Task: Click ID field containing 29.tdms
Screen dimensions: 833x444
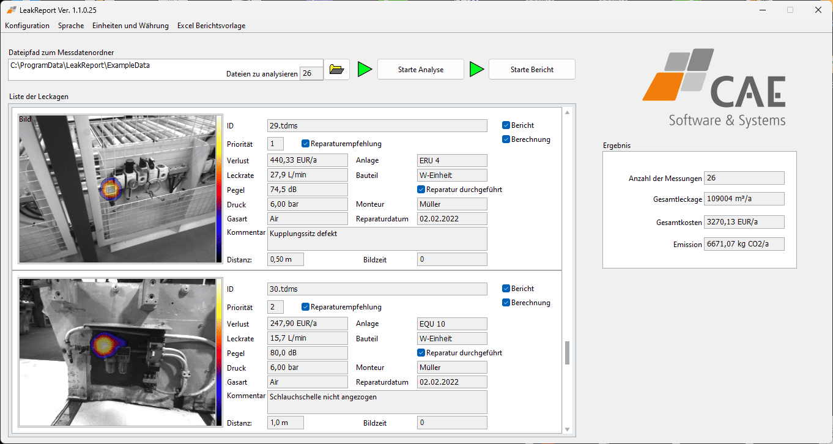Action: point(377,125)
